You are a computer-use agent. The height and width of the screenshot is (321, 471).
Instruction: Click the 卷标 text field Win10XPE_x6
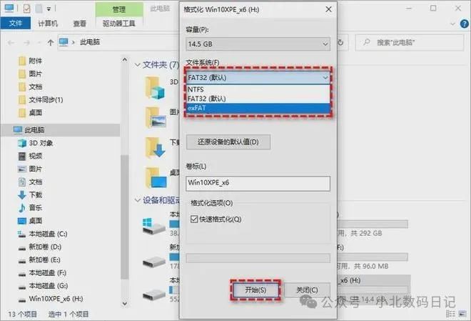(258, 183)
